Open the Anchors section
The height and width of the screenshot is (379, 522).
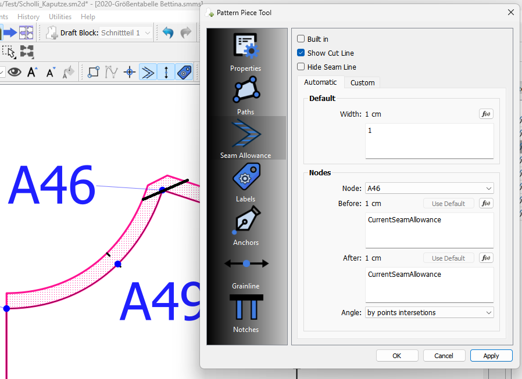coord(245,226)
